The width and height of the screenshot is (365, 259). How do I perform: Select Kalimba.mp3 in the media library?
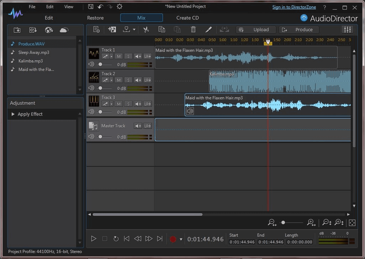(30, 61)
